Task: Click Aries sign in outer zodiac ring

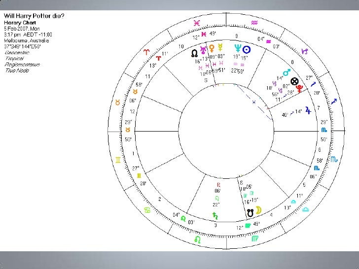Action: [x=146, y=52]
